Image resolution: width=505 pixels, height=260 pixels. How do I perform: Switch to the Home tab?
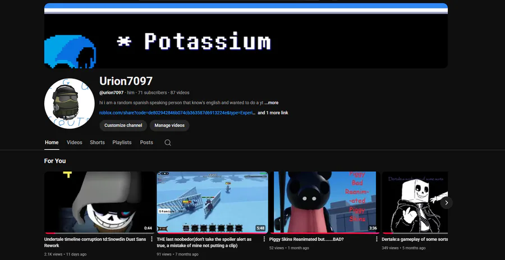[52, 143]
